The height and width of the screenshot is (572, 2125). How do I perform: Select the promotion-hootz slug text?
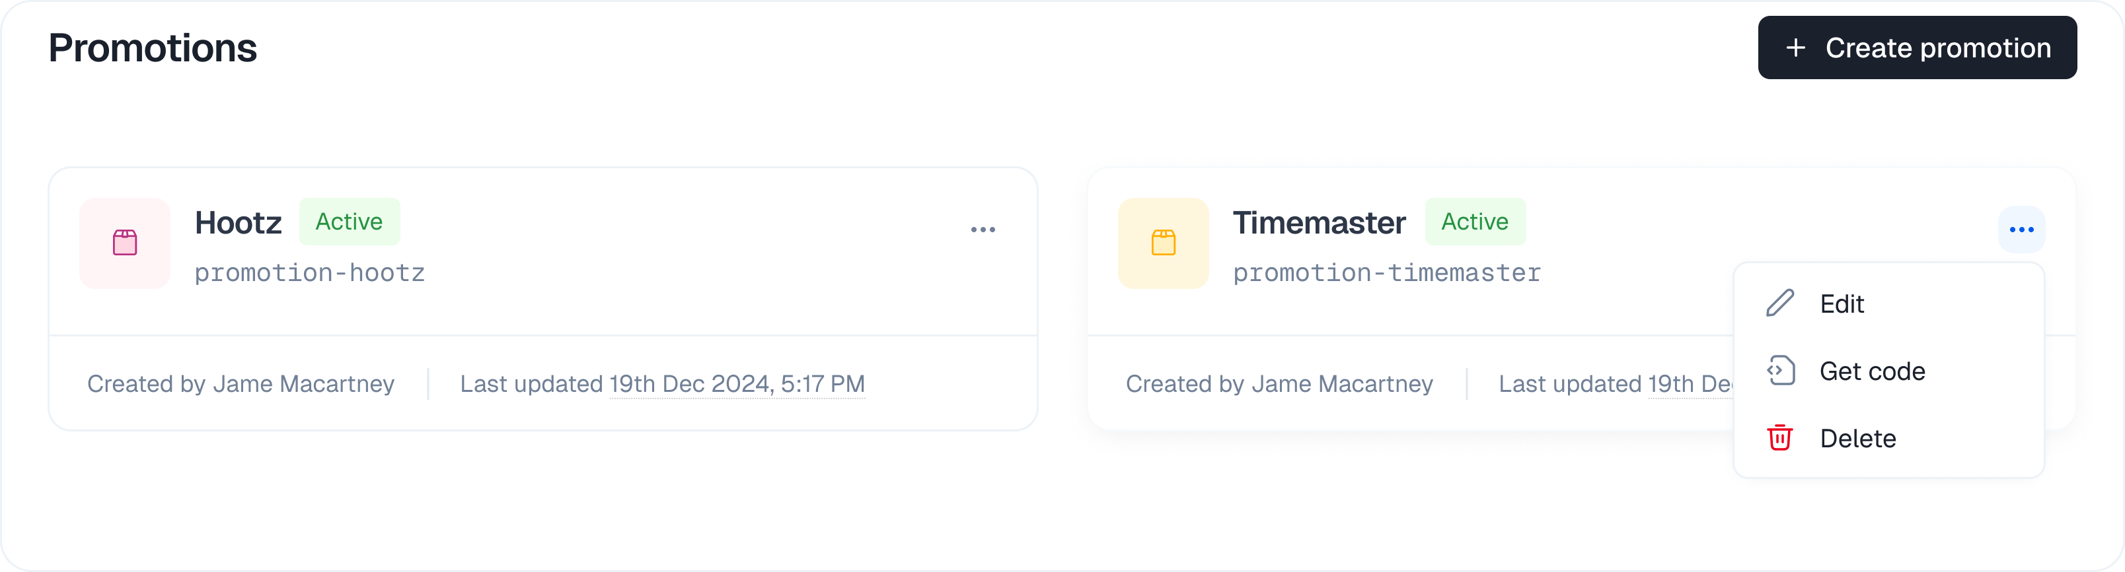(309, 272)
